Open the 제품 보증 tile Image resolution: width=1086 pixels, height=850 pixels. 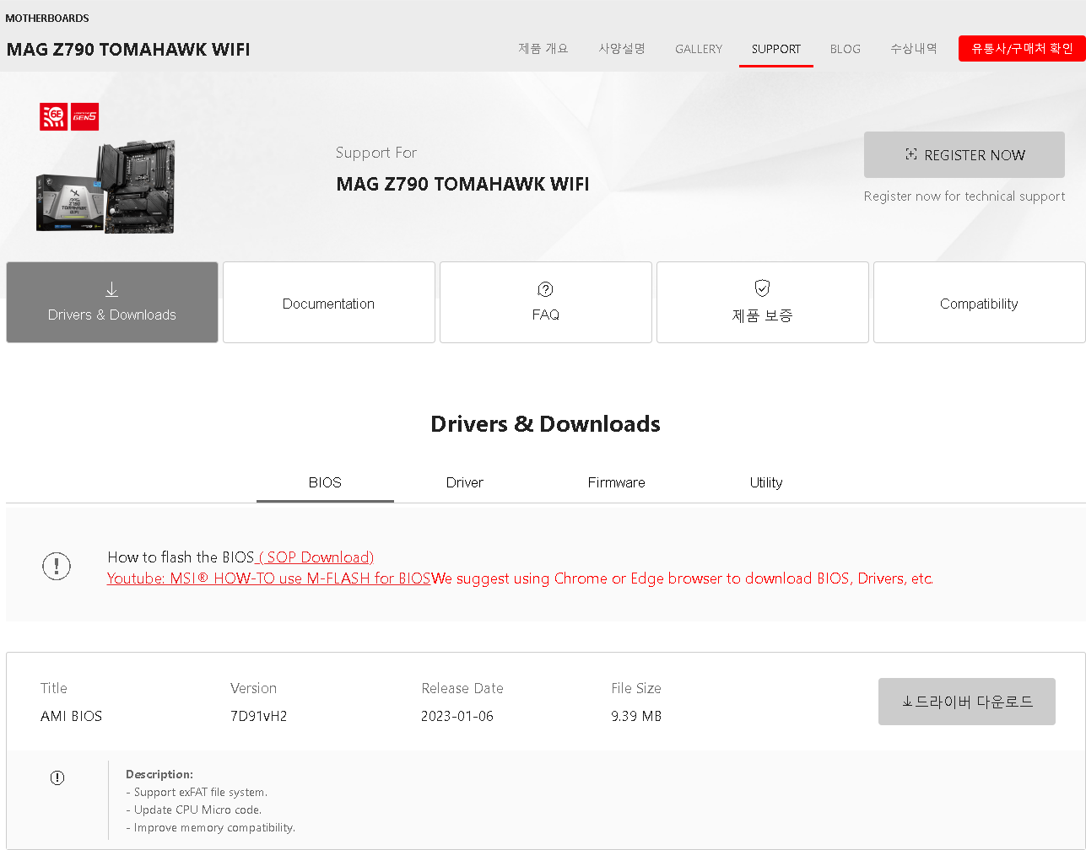[x=763, y=302]
